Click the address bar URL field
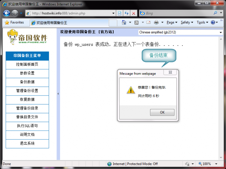Viewport: 226px width, 169px height. [71, 13]
